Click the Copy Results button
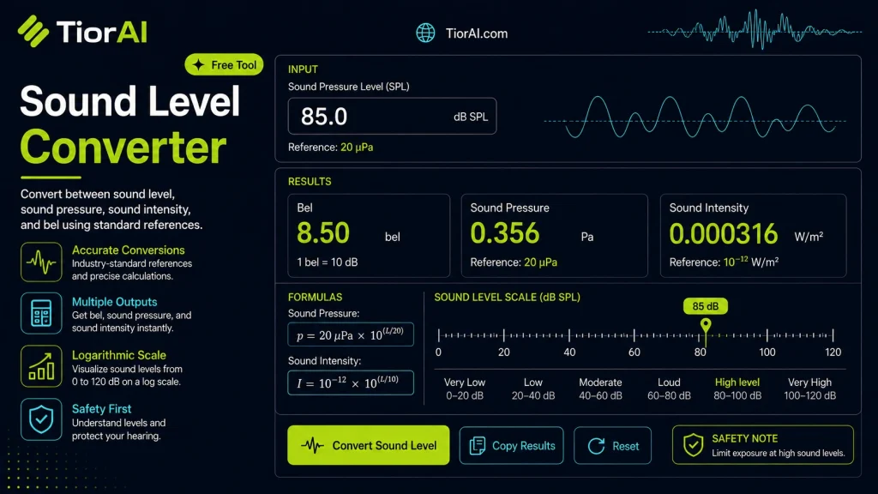 [511, 446]
